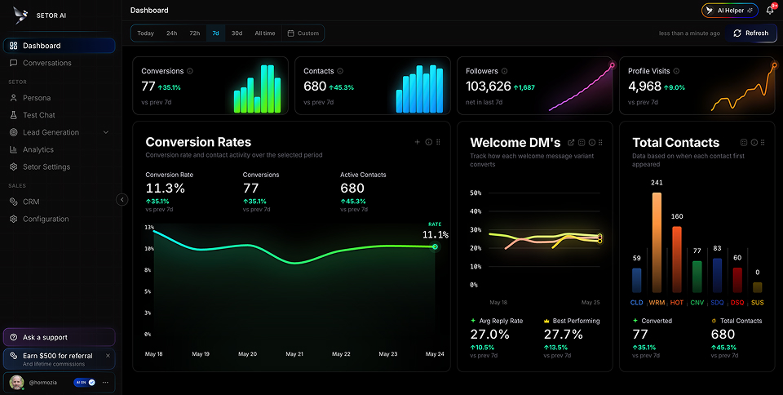783x395 pixels.
Task: Click the grid layout icon in Welcome DM's panel
Action: pos(582,142)
